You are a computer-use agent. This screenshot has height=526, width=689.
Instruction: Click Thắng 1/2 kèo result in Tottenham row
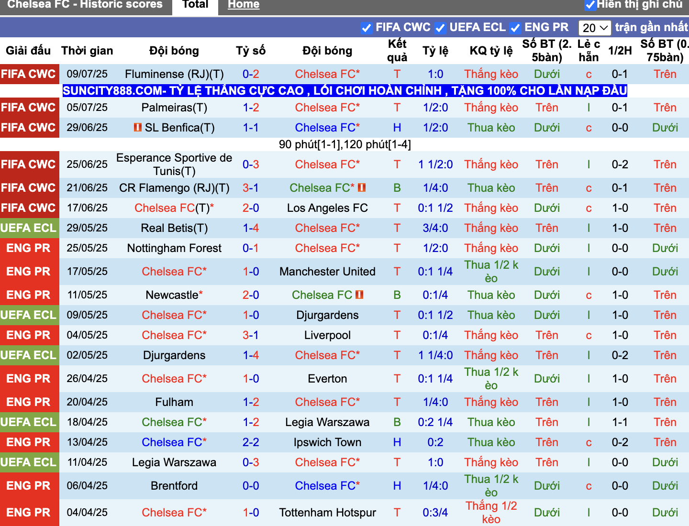pyautogui.click(x=491, y=513)
